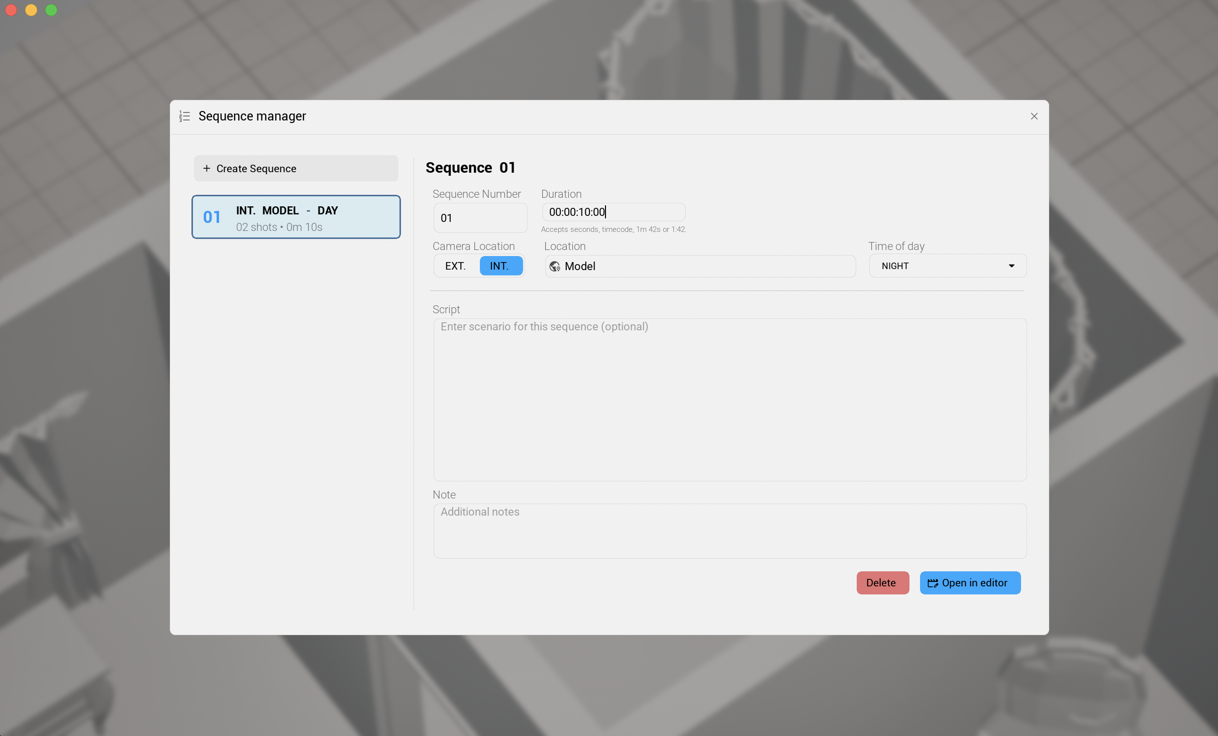
Task: Click the macOS green fullscreen button
Action: pyautogui.click(x=51, y=10)
